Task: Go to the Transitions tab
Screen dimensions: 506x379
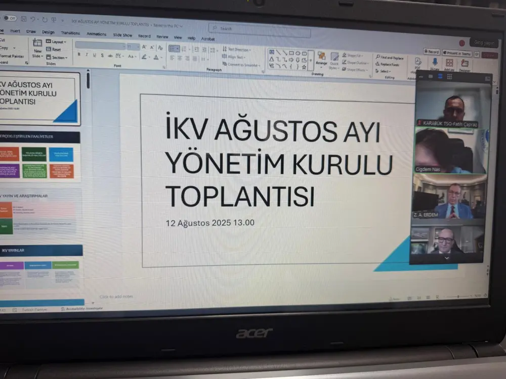Action: [70, 33]
